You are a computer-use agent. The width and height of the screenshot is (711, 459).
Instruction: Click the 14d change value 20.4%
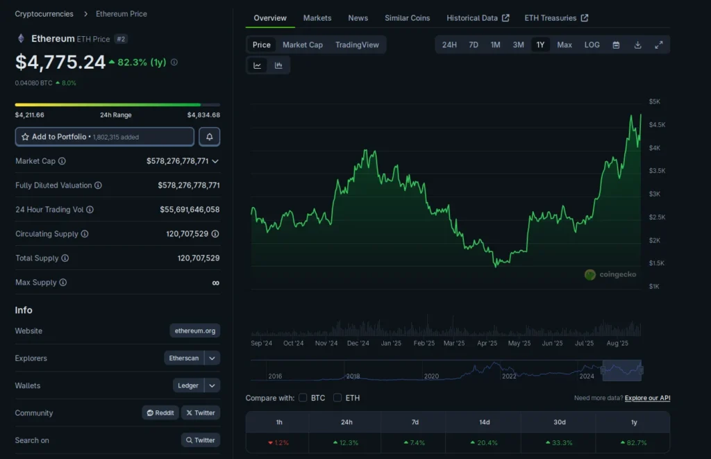point(484,442)
